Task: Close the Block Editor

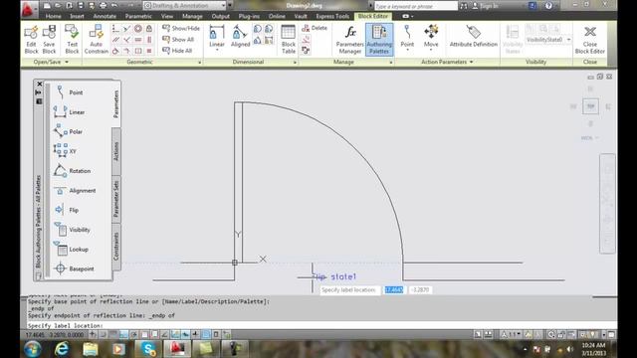Action: pyautogui.click(x=590, y=40)
